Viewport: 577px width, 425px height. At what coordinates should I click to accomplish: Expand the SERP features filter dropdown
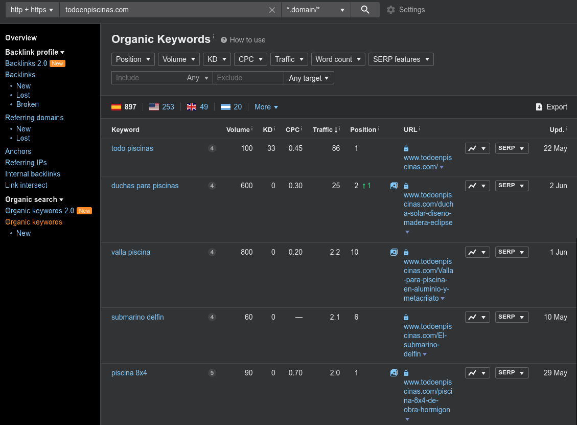coord(401,59)
